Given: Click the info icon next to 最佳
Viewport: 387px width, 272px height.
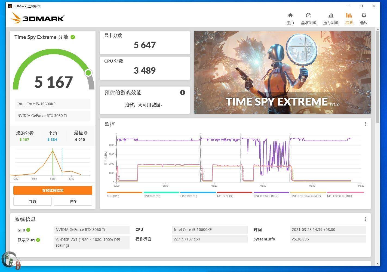Looking at the screenshot, I should click(x=86, y=133).
